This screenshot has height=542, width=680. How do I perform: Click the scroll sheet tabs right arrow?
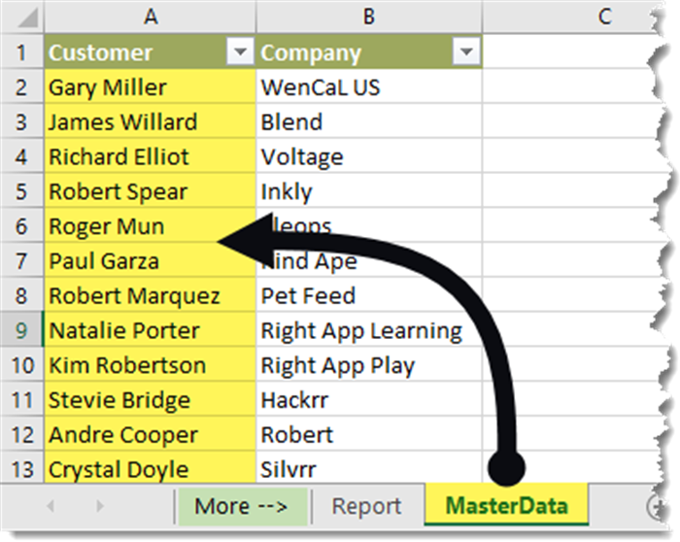(x=101, y=506)
